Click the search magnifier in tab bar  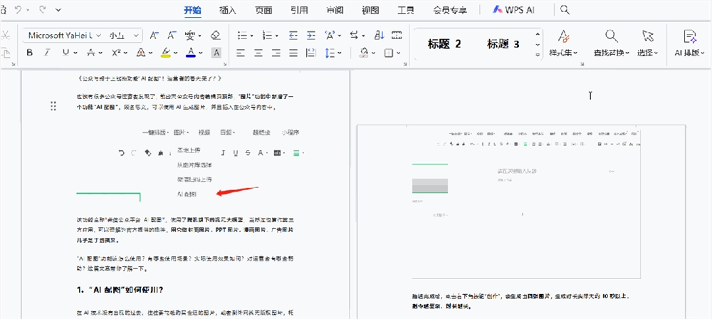565,9
